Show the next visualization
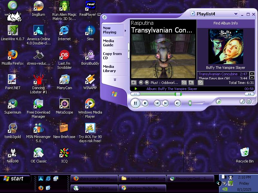The image size is (258, 193). [147, 83]
